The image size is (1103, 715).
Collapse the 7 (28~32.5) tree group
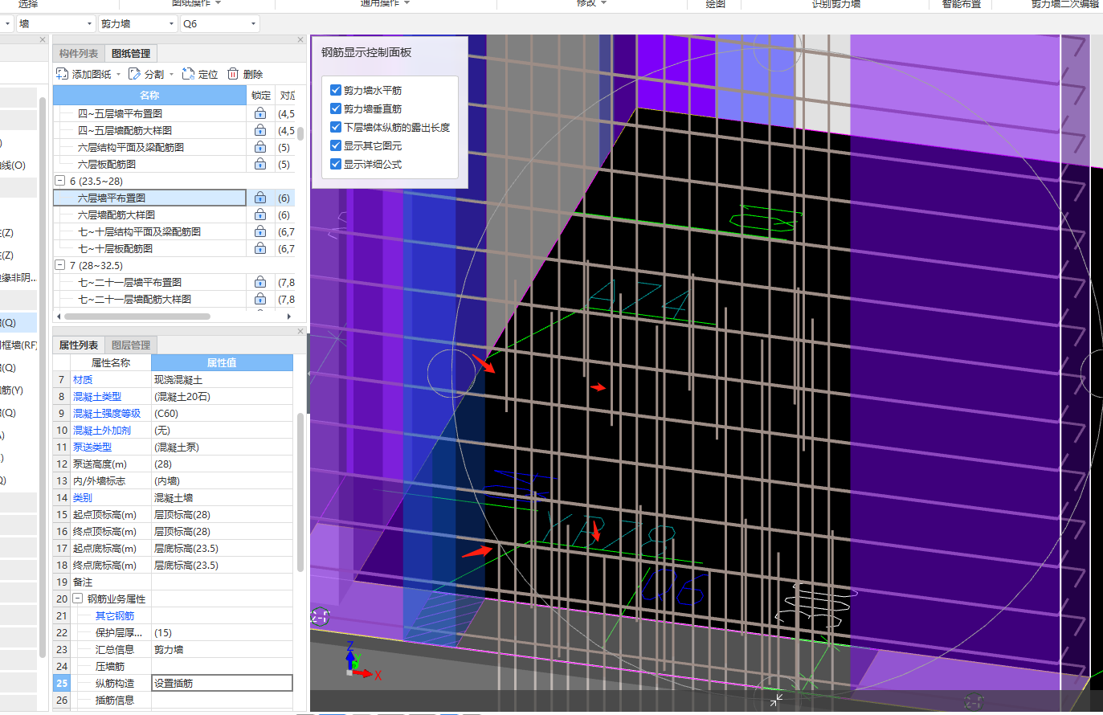coord(59,265)
